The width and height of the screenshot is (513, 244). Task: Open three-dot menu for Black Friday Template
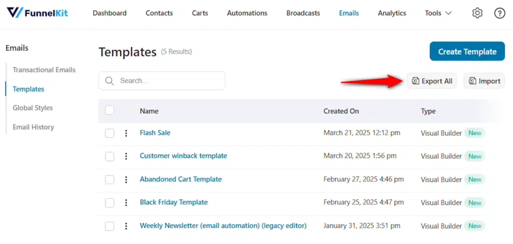[x=126, y=202]
